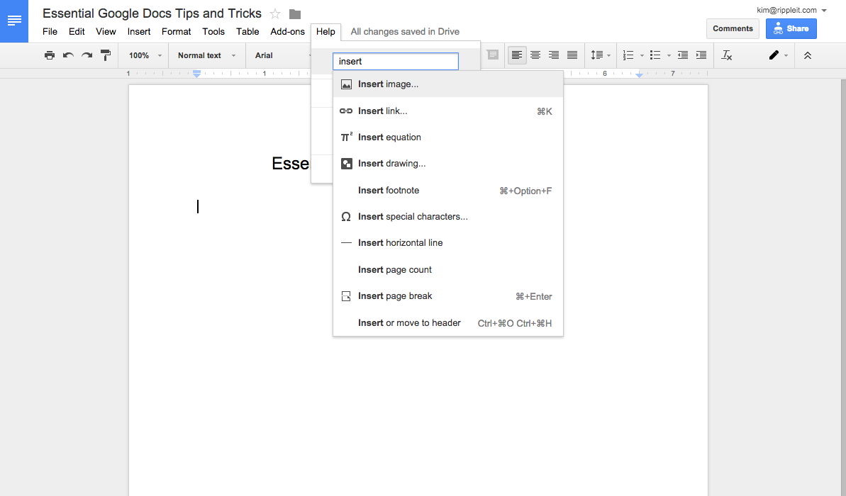Select the Paint format tool
Viewport: 846px width, 496px height.
pos(106,55)
